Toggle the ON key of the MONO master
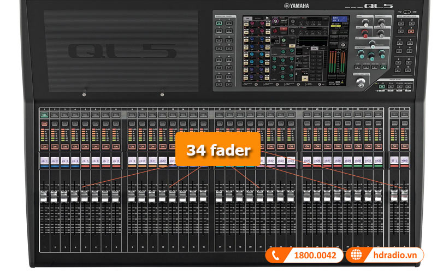The image size is (437, 273). (x=404, y=146)
